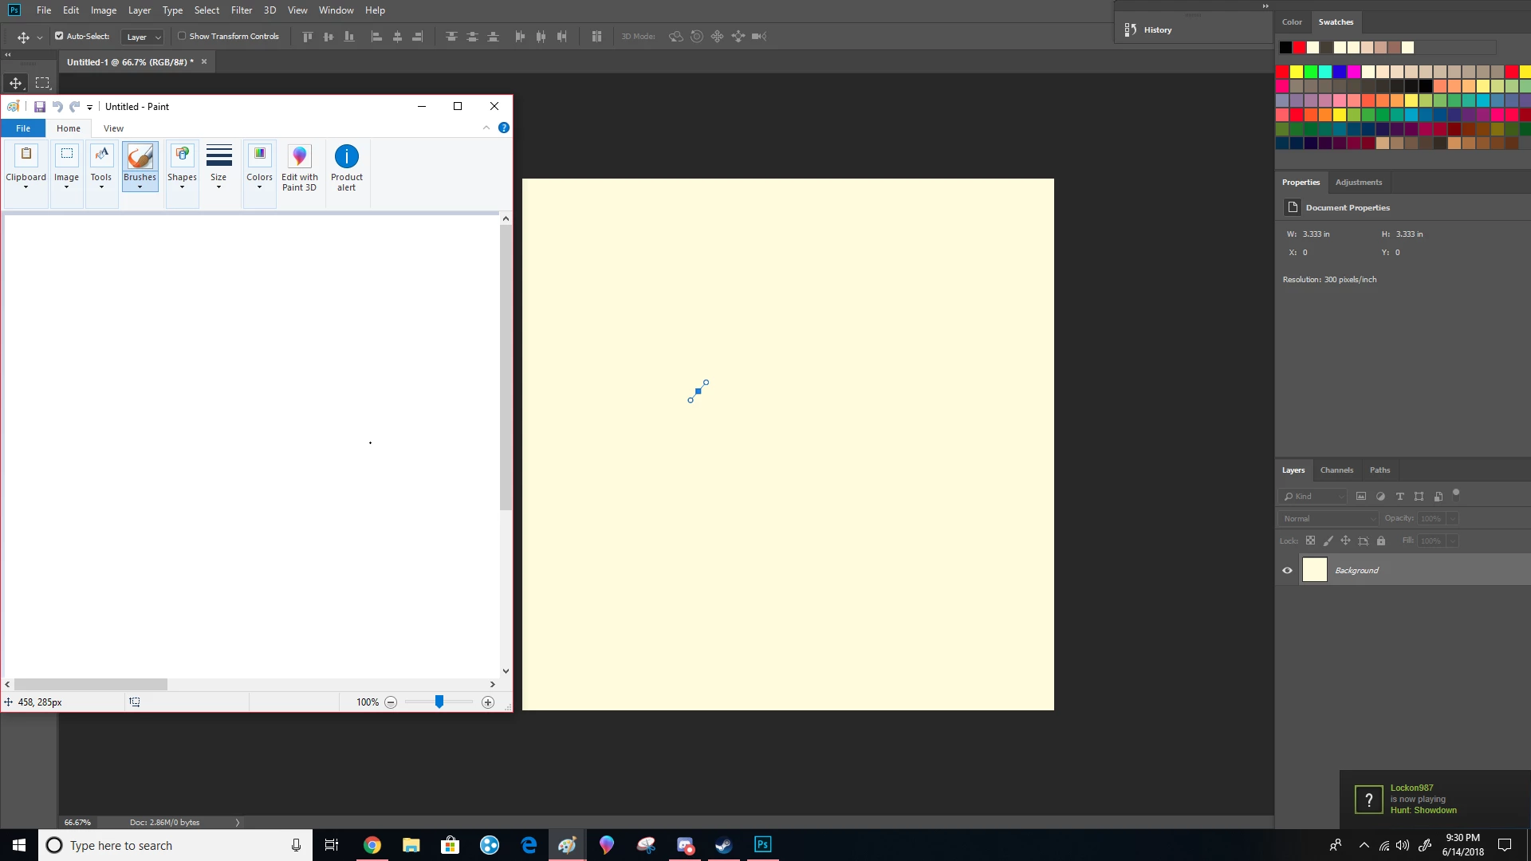
Task: Open the History panel icon
Action: 1130,29
